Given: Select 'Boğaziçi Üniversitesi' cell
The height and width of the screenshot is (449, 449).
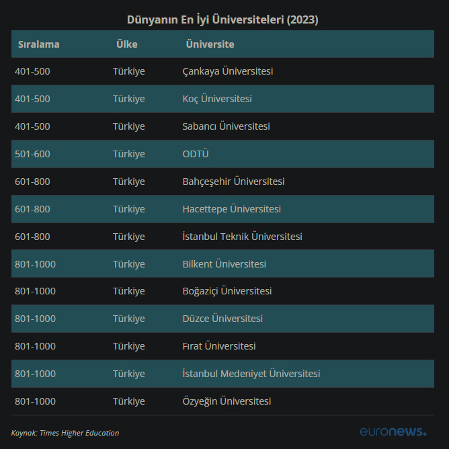Looking at the screenshot, I should (227, 291).
